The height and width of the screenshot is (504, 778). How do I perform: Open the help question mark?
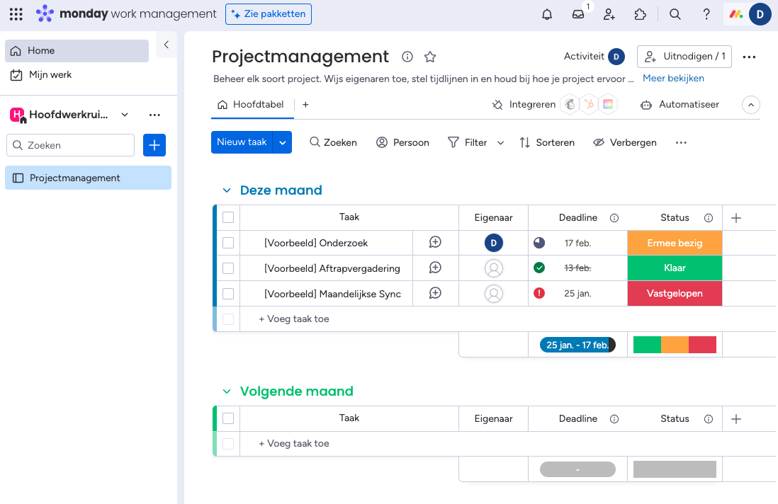coord(706,14)
